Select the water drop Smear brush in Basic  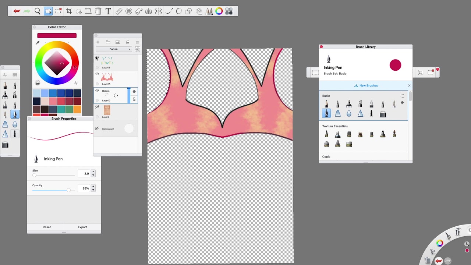click(349, 114)
